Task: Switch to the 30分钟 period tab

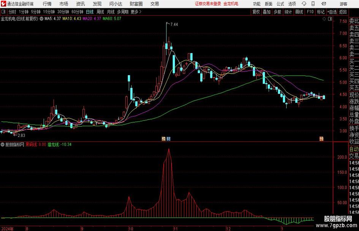Action: point(63,12)
